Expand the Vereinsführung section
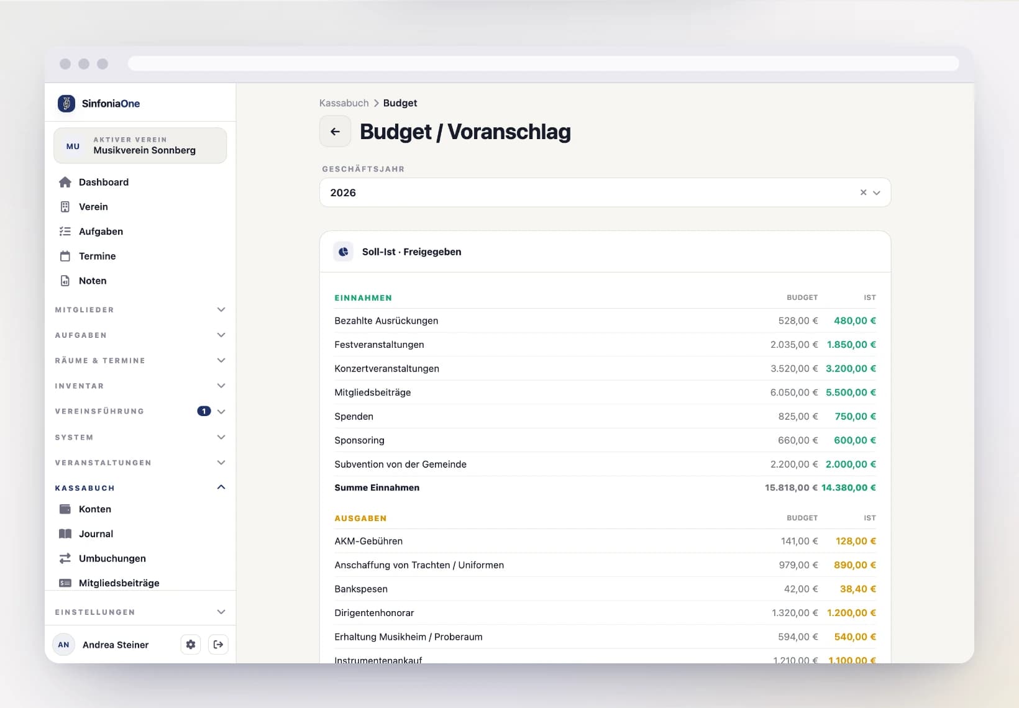This screenshot has width=1019, height=708. 140,411
